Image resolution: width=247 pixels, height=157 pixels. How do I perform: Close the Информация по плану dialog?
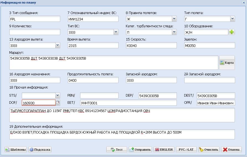coord(244,2)
